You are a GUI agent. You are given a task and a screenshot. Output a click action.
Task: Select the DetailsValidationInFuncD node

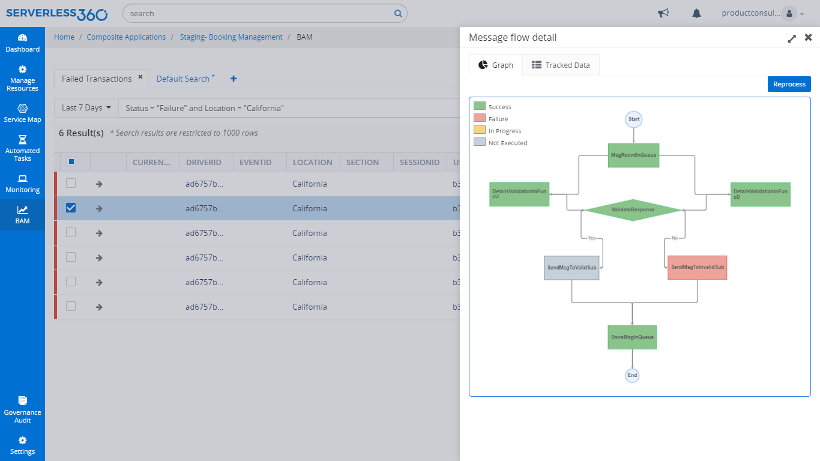tap(761, 194)
